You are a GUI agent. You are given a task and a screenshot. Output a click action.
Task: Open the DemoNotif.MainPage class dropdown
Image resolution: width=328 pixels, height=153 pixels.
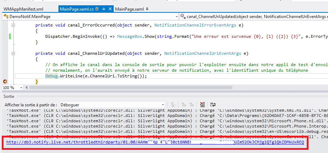click(89, 16)
